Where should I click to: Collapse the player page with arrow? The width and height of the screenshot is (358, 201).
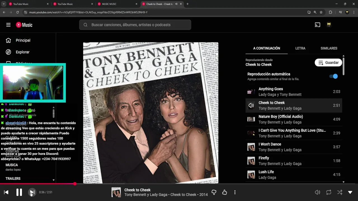tap(350, 192)
